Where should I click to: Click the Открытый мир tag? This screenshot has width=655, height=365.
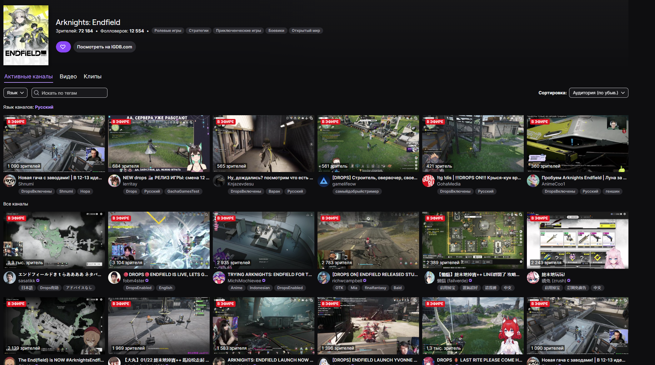coord(306,31)
